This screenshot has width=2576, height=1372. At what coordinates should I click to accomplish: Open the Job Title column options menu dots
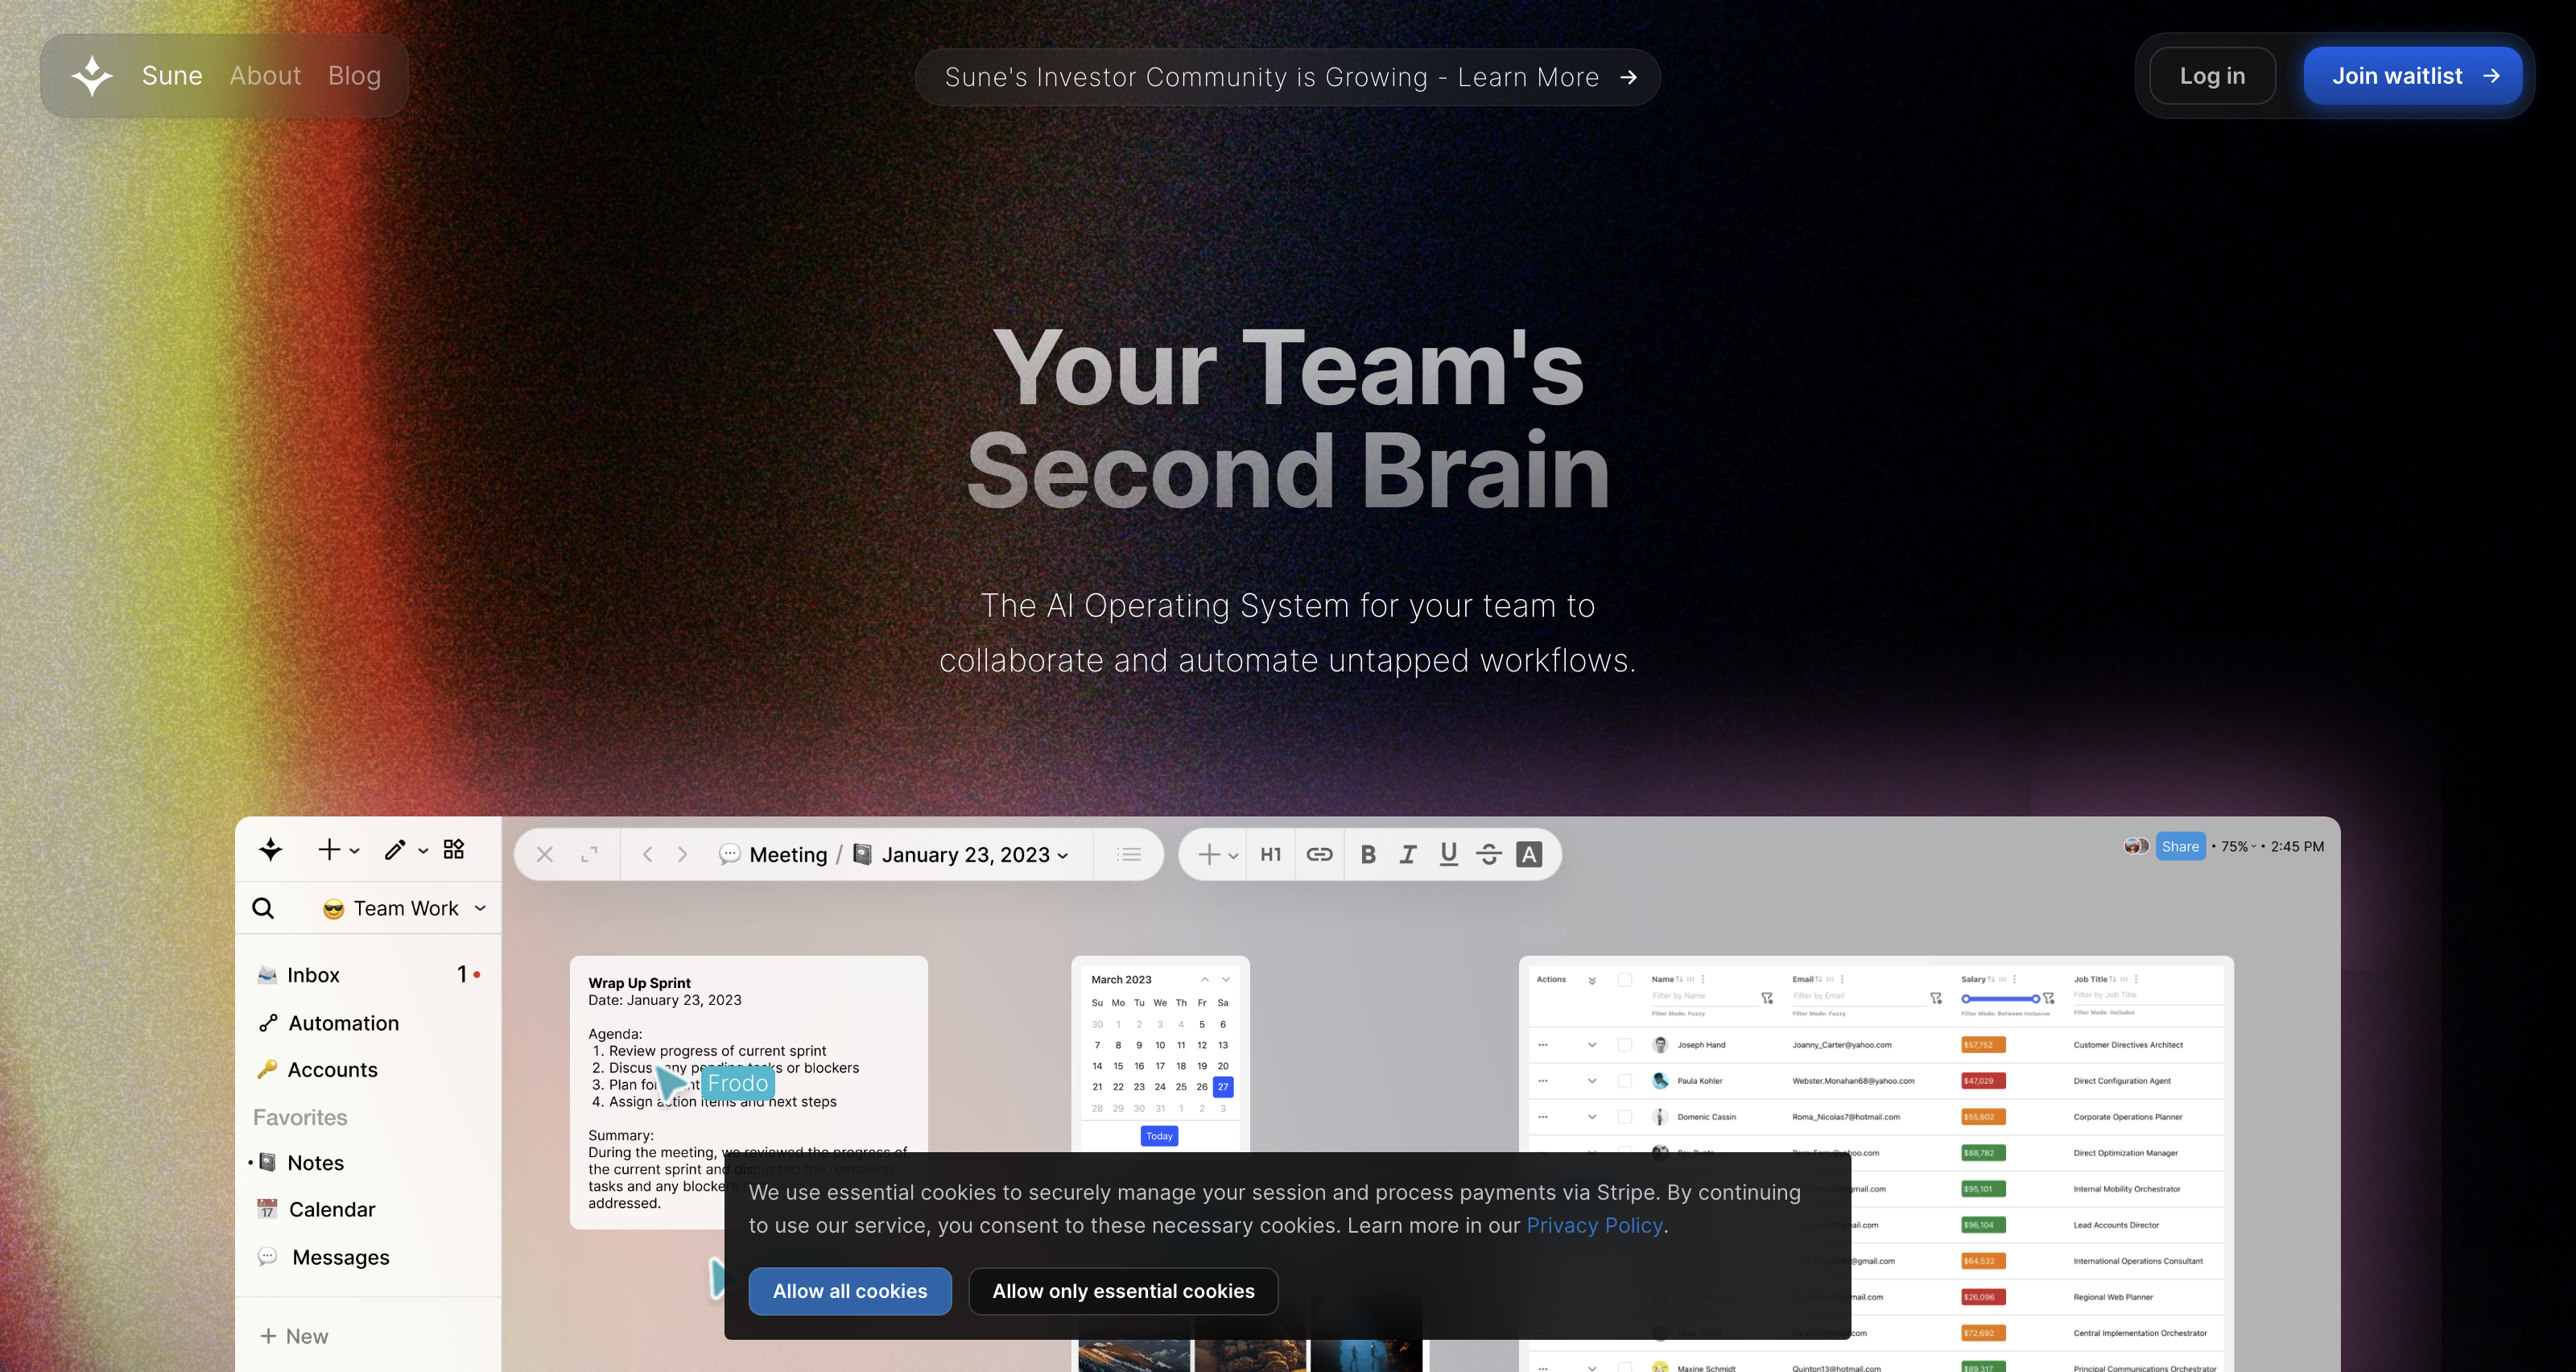pyautogui.click(x=2136, y=979)
